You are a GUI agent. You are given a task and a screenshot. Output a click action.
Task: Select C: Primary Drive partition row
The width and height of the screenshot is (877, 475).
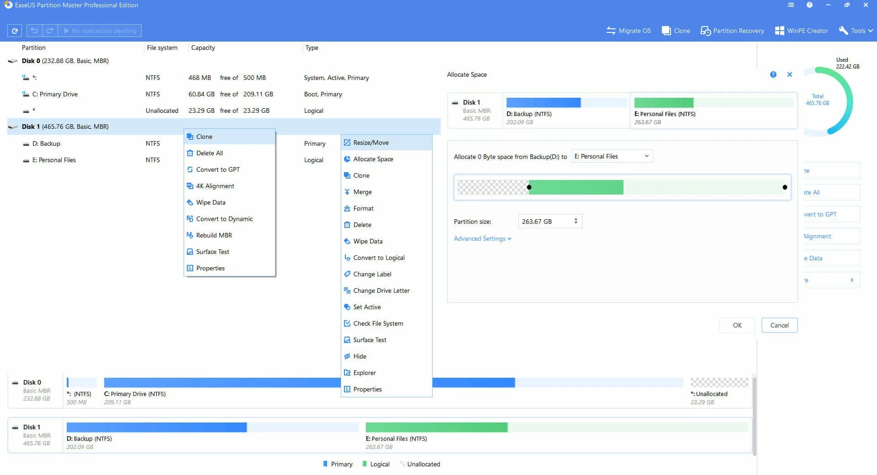click(224, 94)
